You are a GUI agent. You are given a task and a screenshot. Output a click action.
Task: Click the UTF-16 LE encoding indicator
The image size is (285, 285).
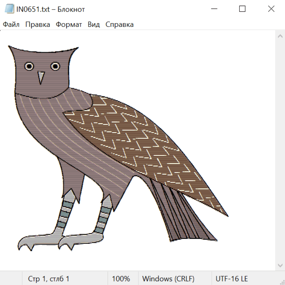[x=231, y=279]
